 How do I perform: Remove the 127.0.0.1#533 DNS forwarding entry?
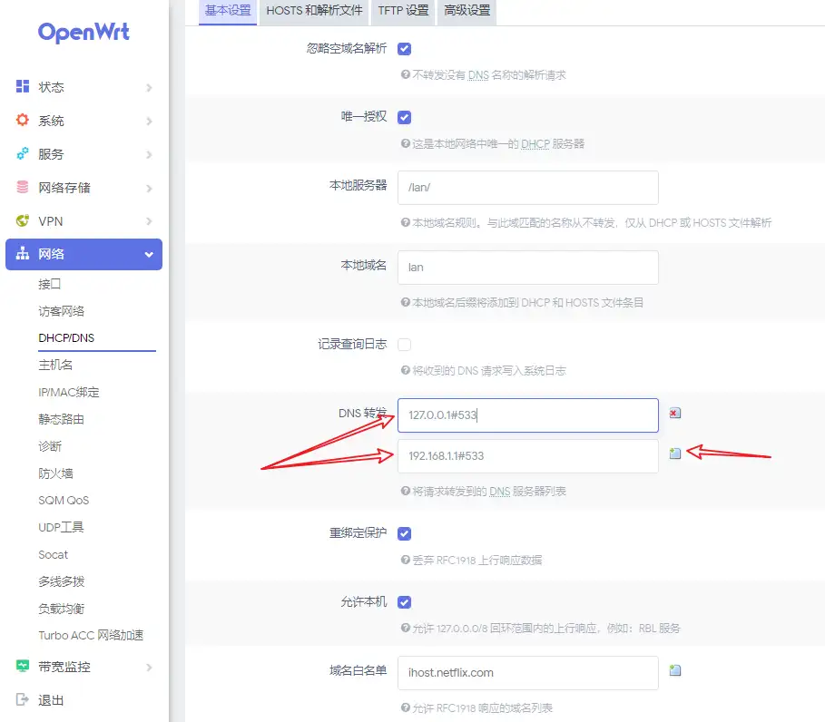(x=675, y=414)
